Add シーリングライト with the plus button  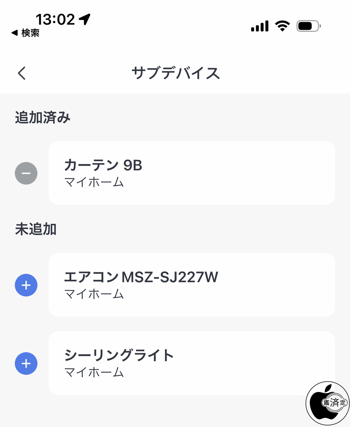(26, 364)
